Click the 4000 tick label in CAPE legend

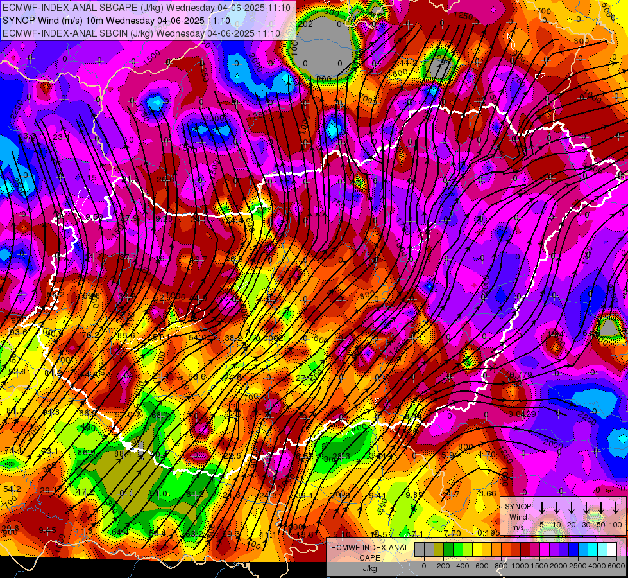(x=597, y=566)
